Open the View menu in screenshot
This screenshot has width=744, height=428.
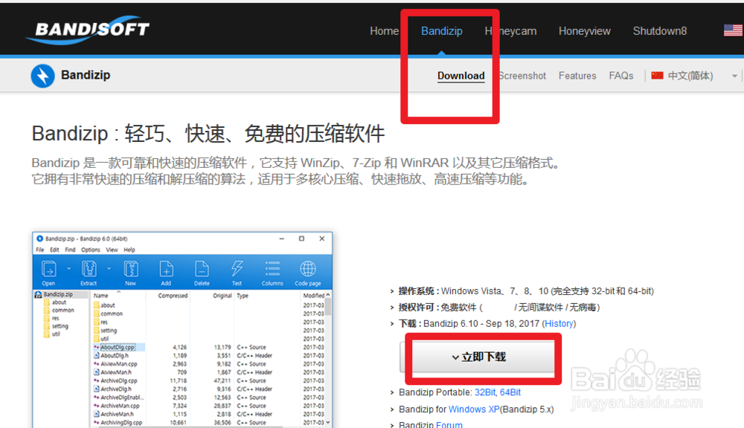coord(112,250)
